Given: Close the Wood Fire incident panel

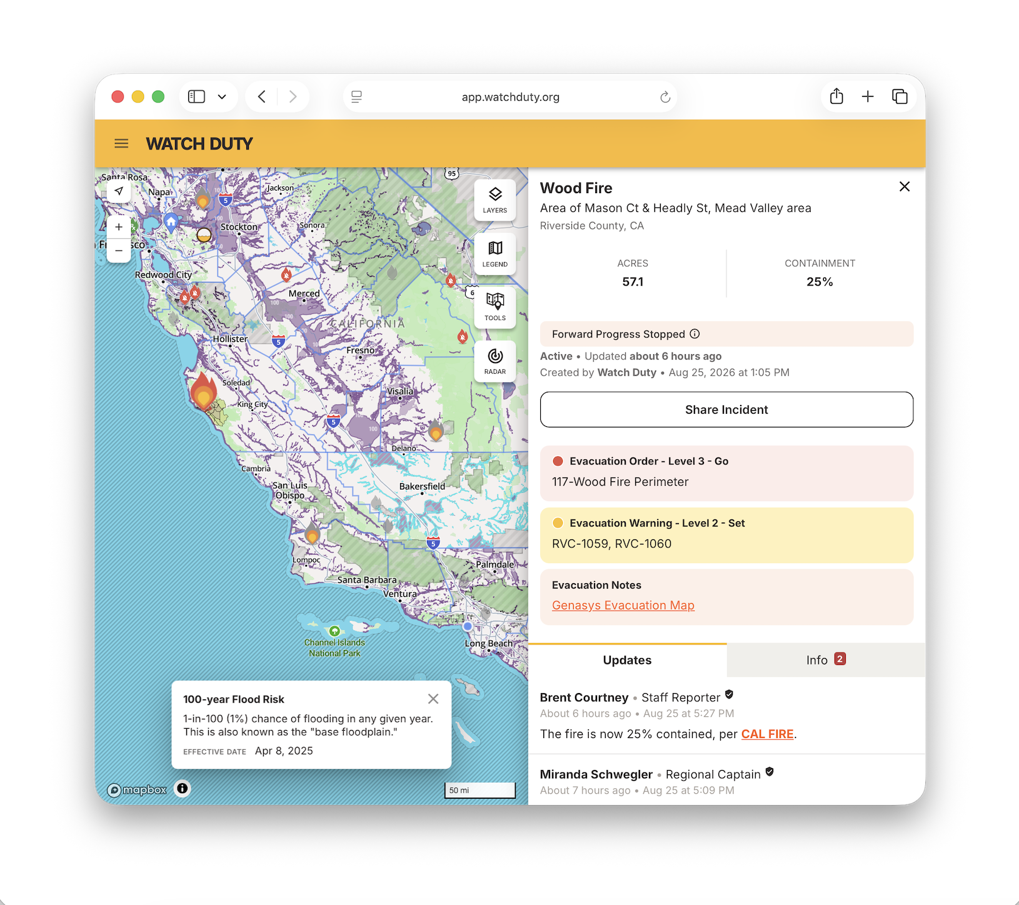Looking at the screenshot, I should (905, 187).
